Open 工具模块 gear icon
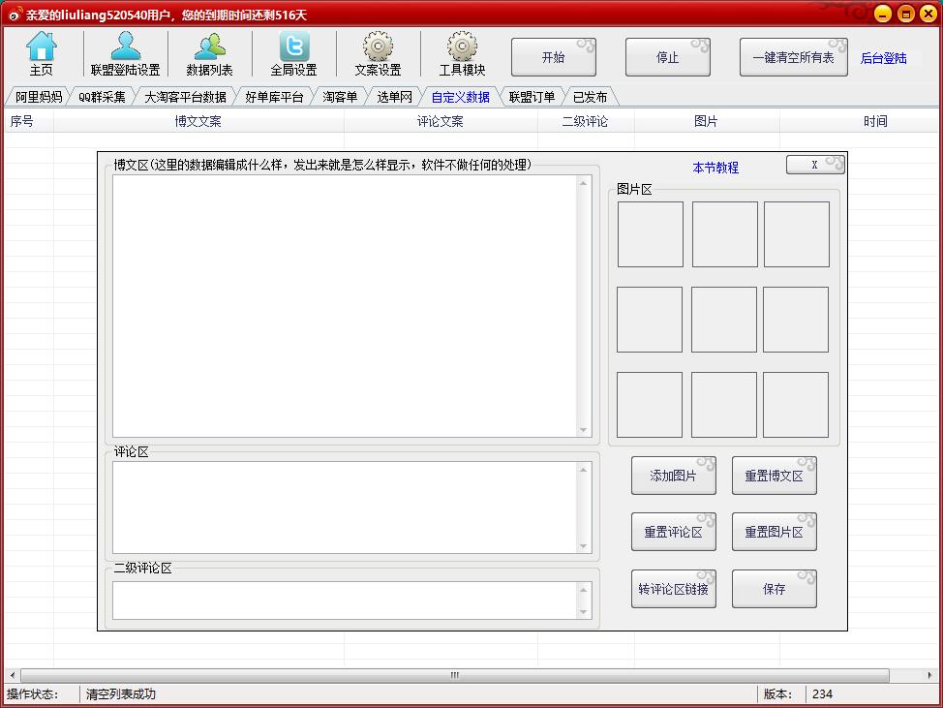 462,46
